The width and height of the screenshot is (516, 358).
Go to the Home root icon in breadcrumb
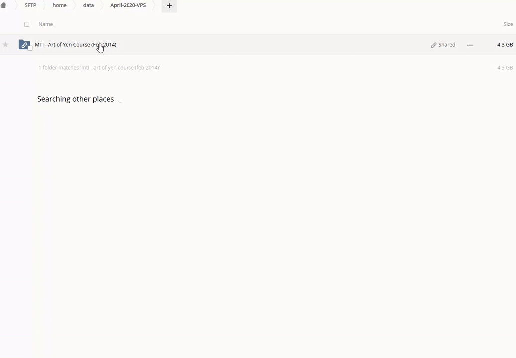(x=4, y=5)
